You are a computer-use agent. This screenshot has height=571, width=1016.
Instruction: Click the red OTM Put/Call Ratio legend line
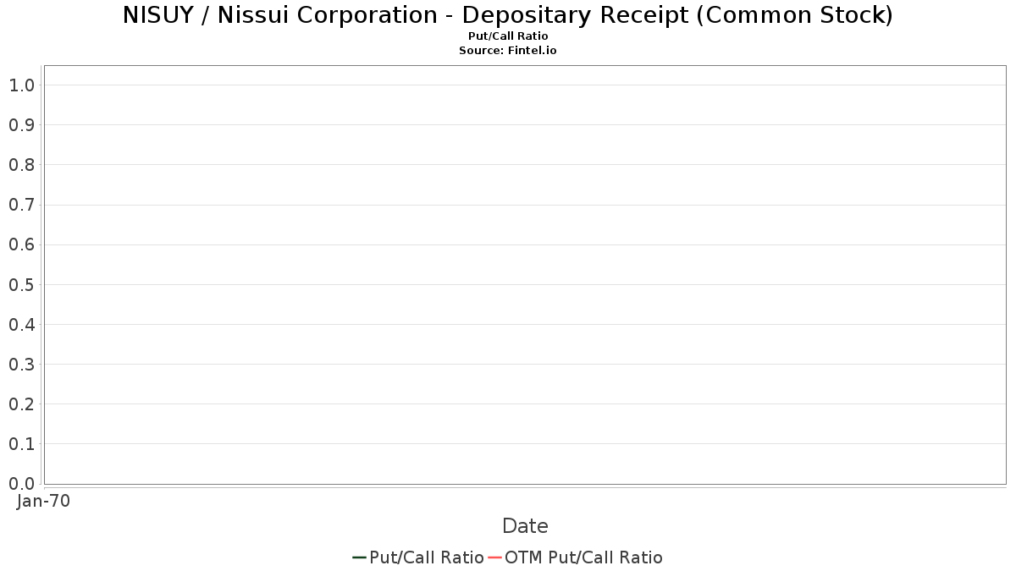495,557
